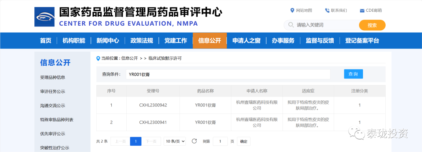
Task: Click 杭州壹瑞医药科技有限公司 in the CXHL2300942 row
Action: coord(257,105)
